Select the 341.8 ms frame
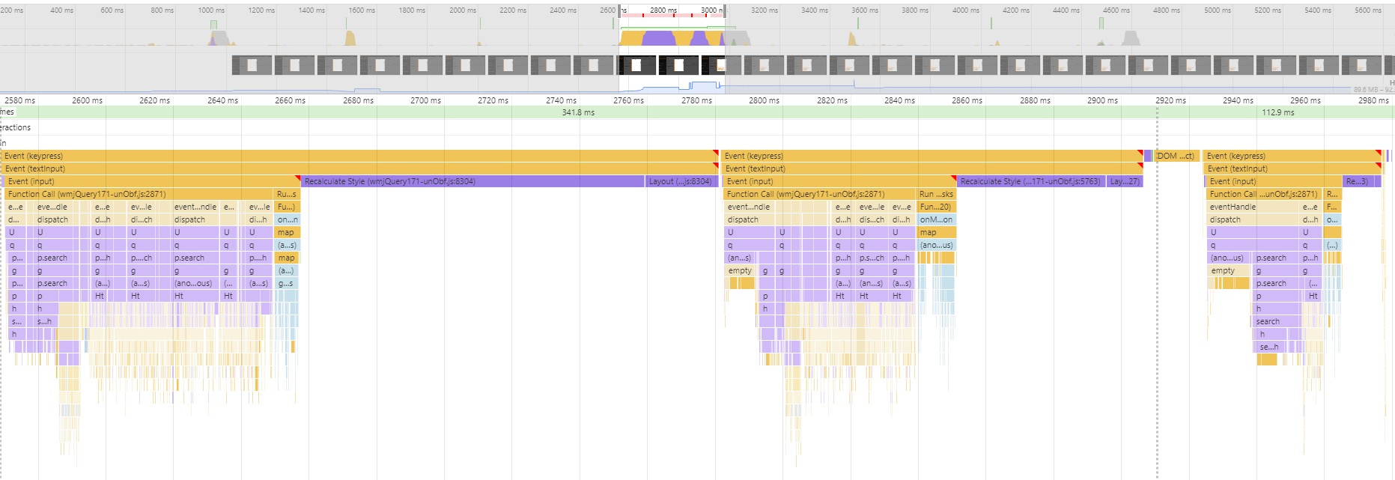 point(578,112)
